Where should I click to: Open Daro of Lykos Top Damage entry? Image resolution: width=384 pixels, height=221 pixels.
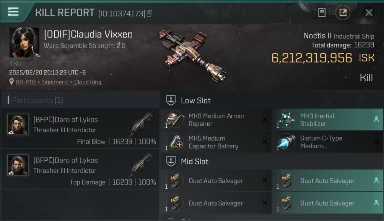point(80,169)
